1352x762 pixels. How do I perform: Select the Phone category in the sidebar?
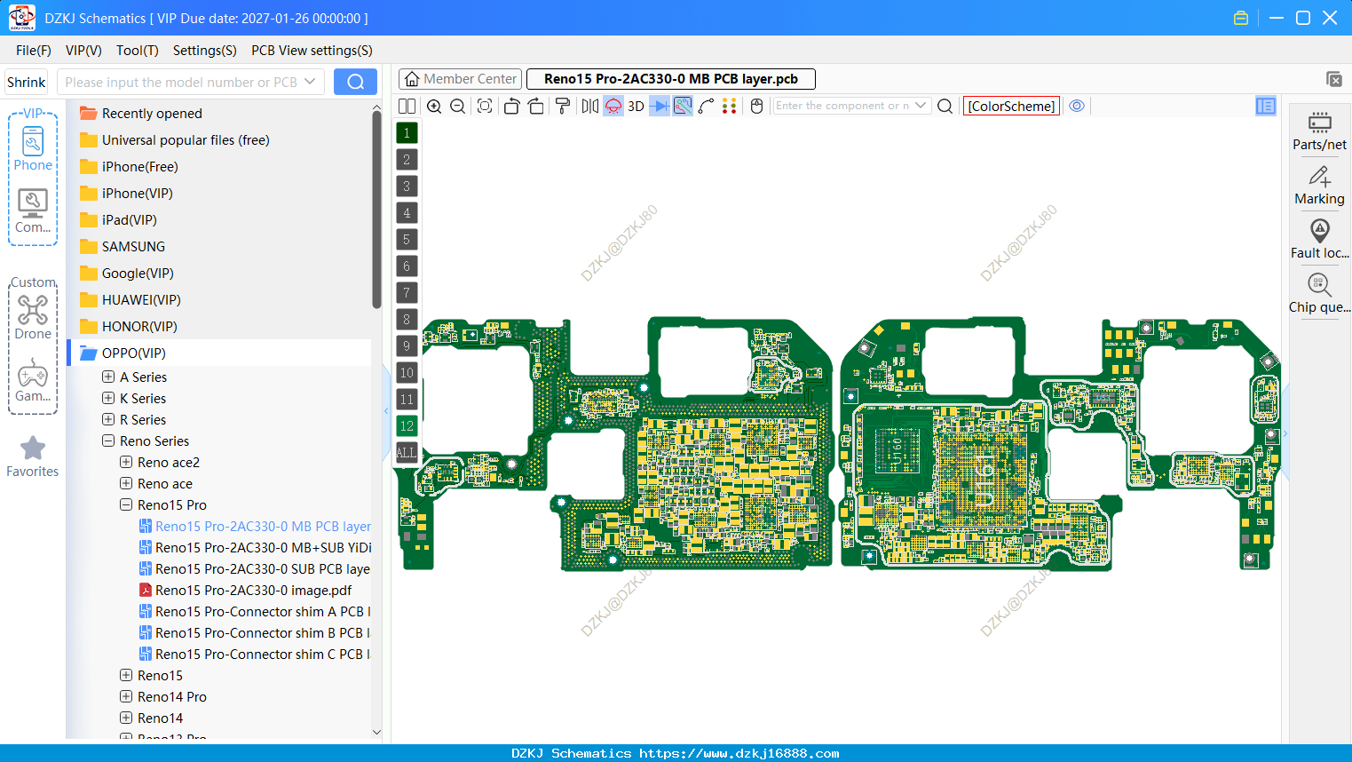click(33, 149)
